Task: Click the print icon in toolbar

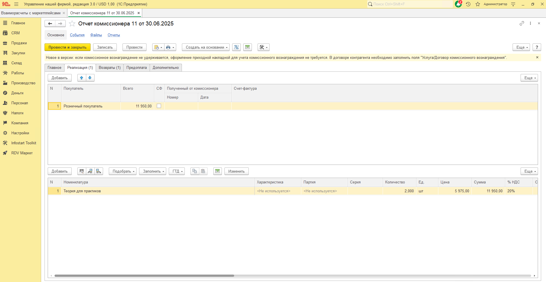Action: pos(168,47)
